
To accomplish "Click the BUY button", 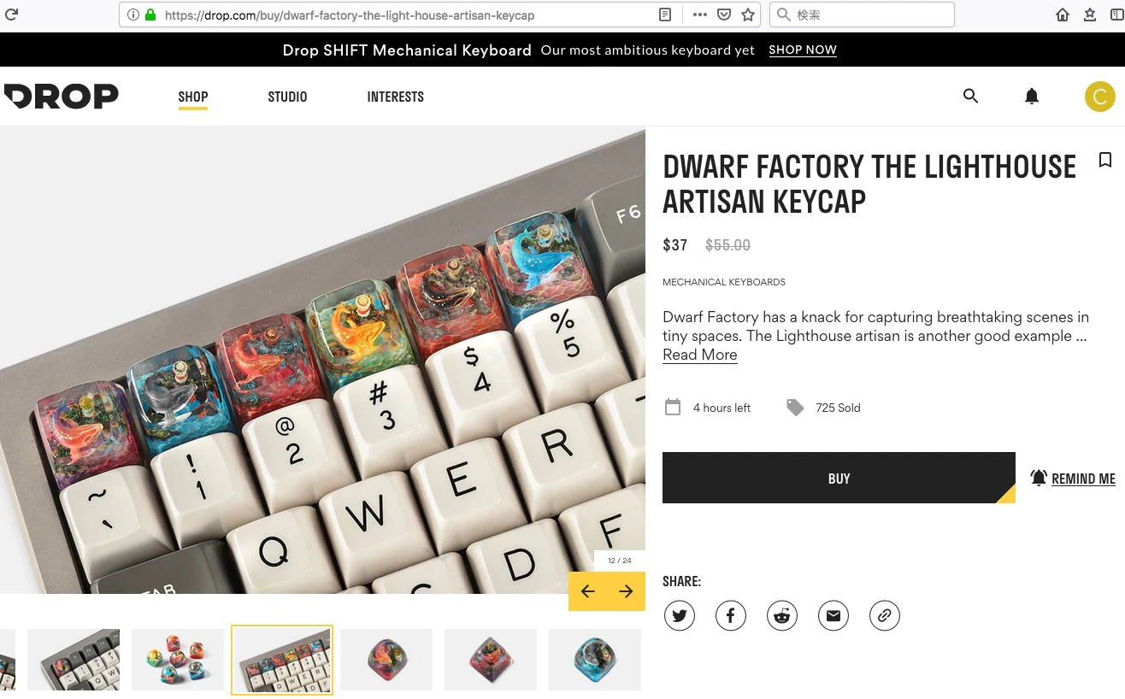I will click(839, 478).
